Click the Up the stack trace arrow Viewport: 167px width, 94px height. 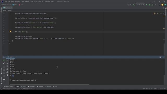point(7,60)
